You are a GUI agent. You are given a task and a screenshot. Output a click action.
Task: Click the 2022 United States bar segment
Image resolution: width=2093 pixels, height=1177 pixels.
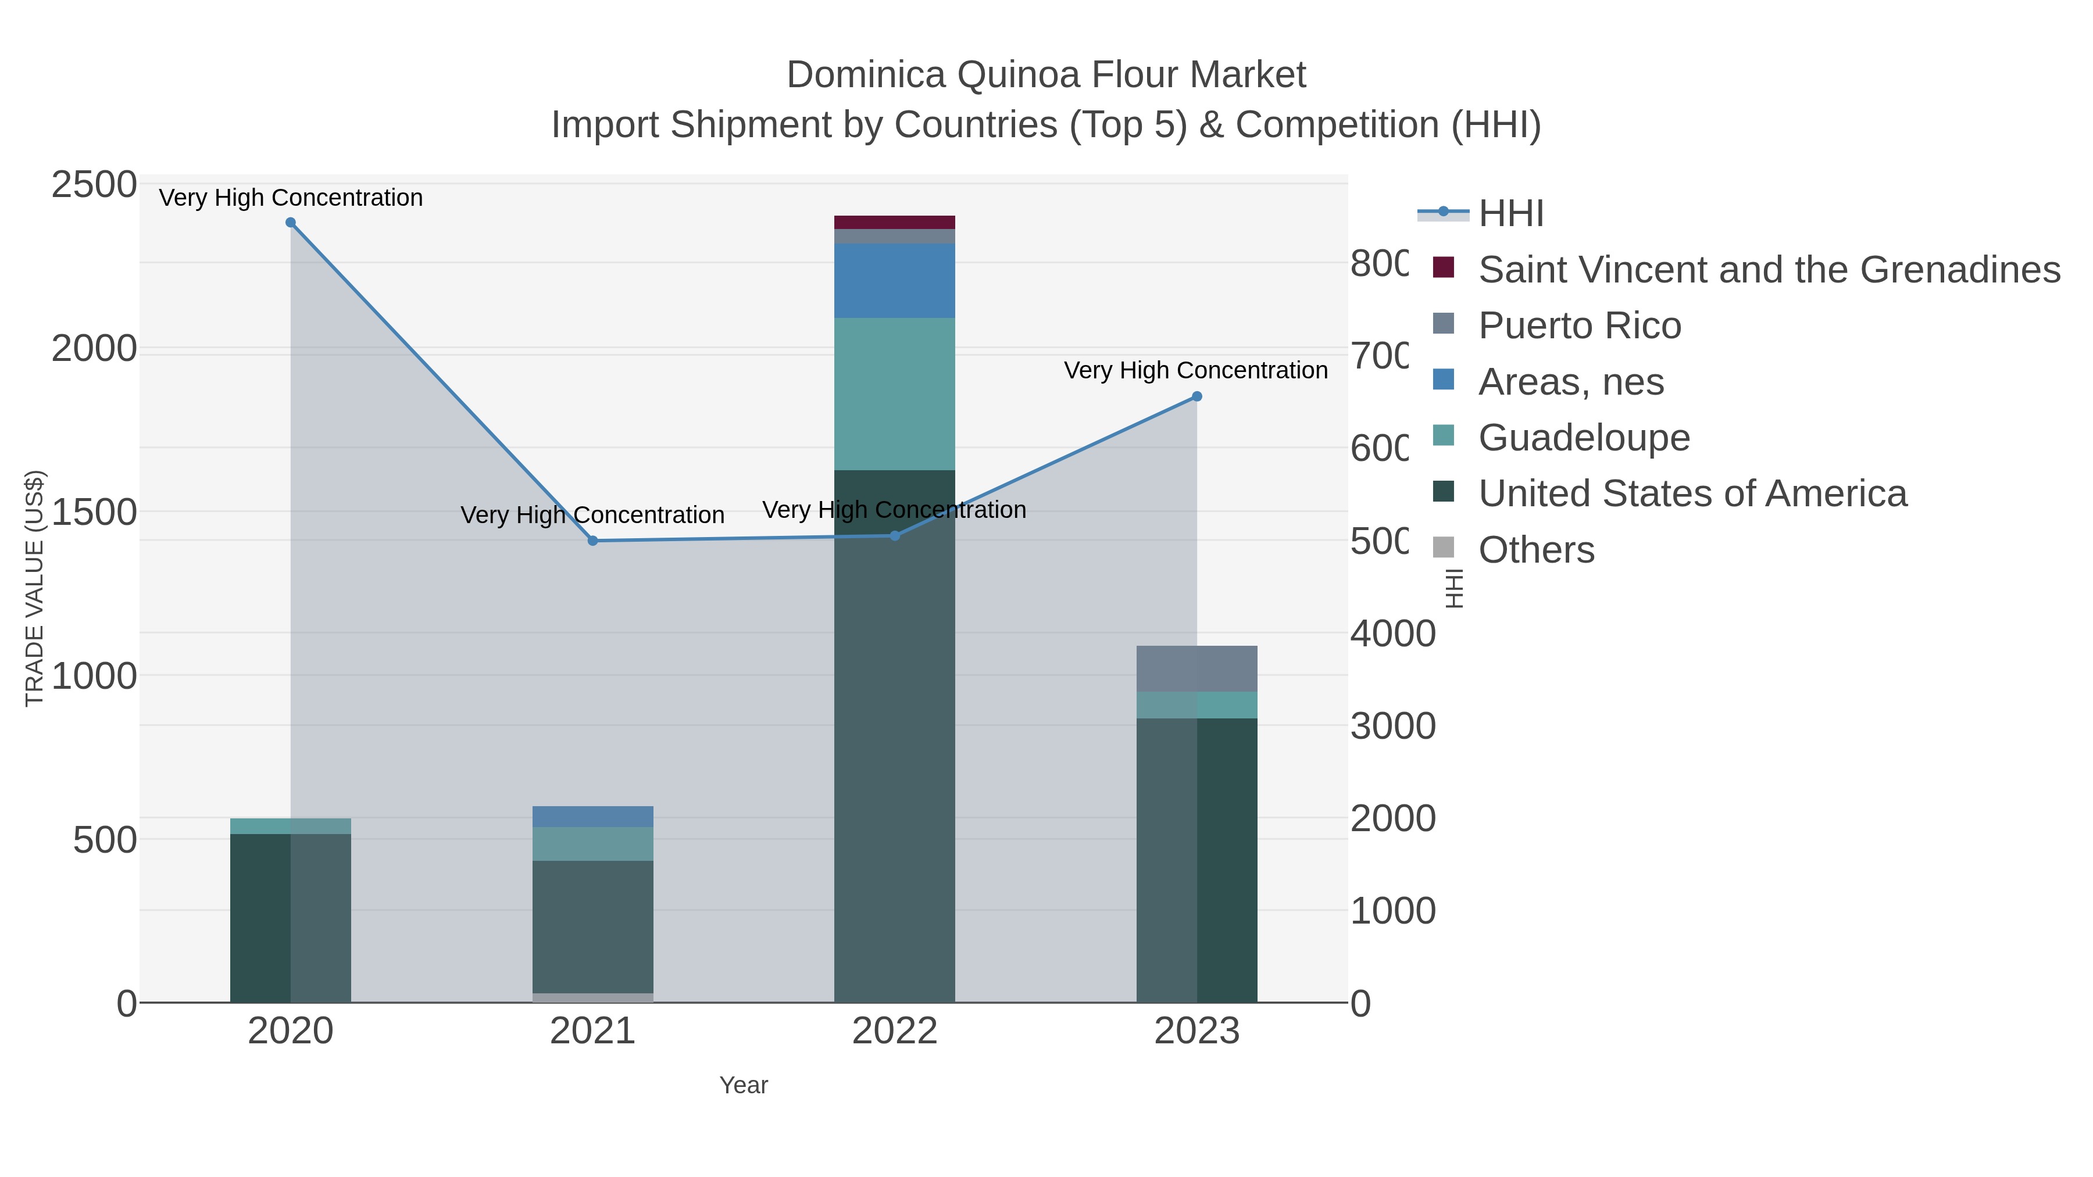coord(895,736)
